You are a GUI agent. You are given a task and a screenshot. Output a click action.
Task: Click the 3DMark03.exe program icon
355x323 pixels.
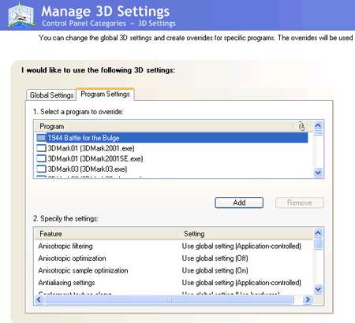tap(41, 169)
